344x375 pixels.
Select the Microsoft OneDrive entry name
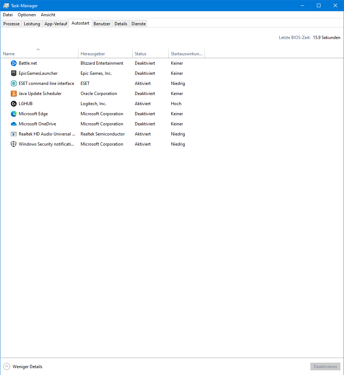[37, 124]
